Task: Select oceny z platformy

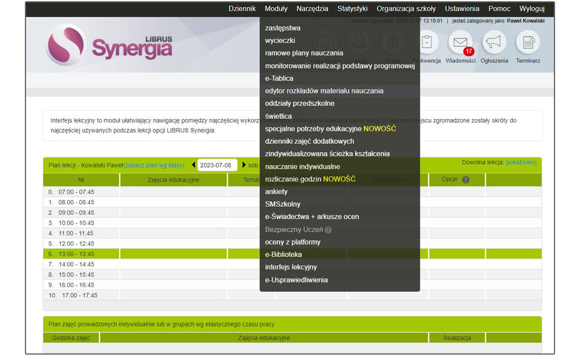Action: pos(292,242)
